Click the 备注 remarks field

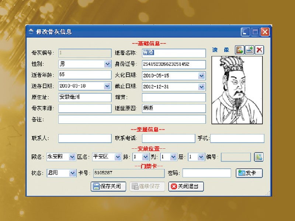(132, 119)
